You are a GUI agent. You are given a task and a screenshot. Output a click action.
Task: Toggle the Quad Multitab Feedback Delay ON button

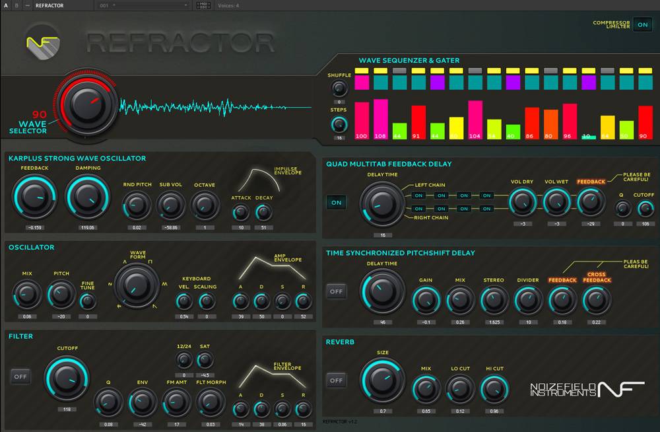pyautogui.click(x=337, y=203)
